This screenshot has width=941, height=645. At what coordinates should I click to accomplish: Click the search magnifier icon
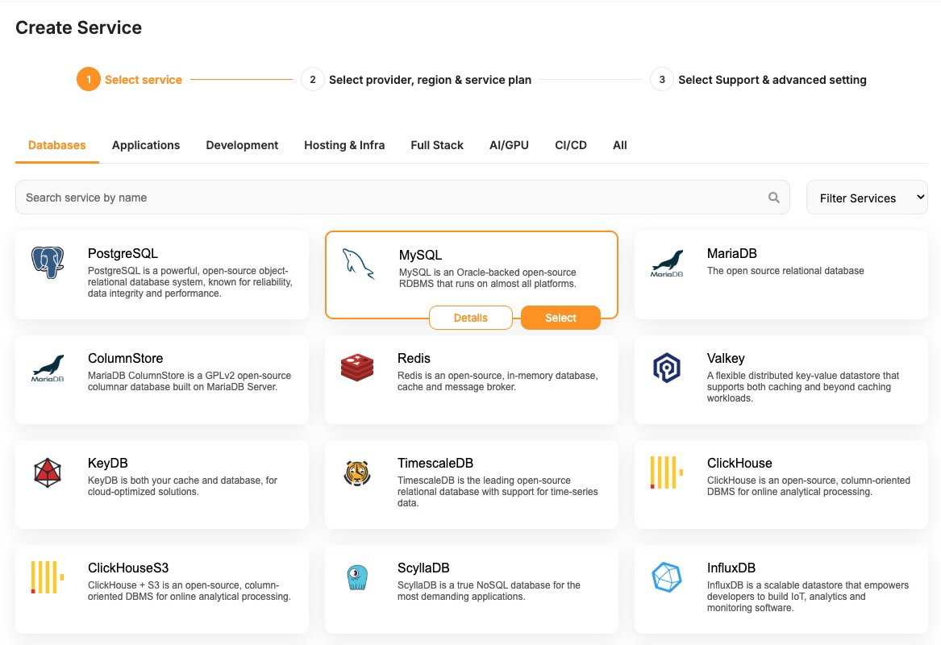[774, 198]
